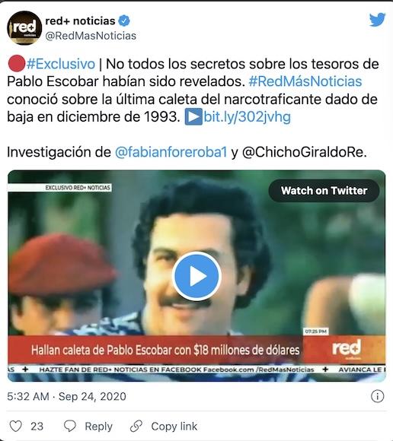The image size is (393, 441).
Task: Click the Twitter bird logo
Action: point(377,20)
